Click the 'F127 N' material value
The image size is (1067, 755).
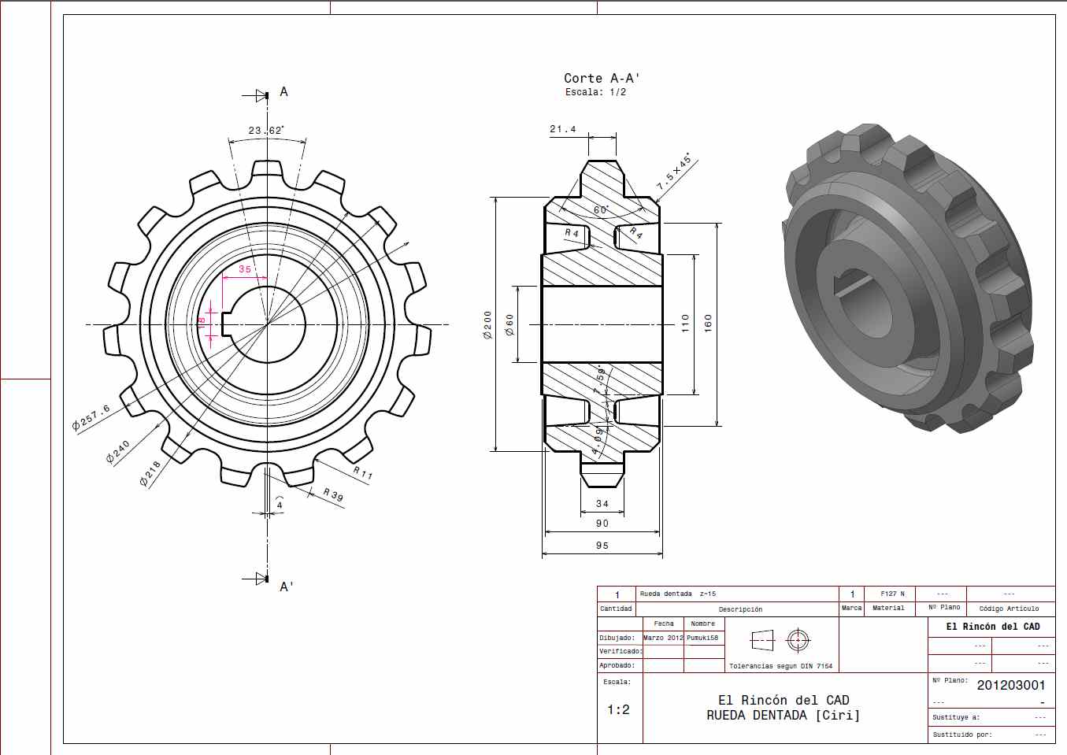click(892, 594)
